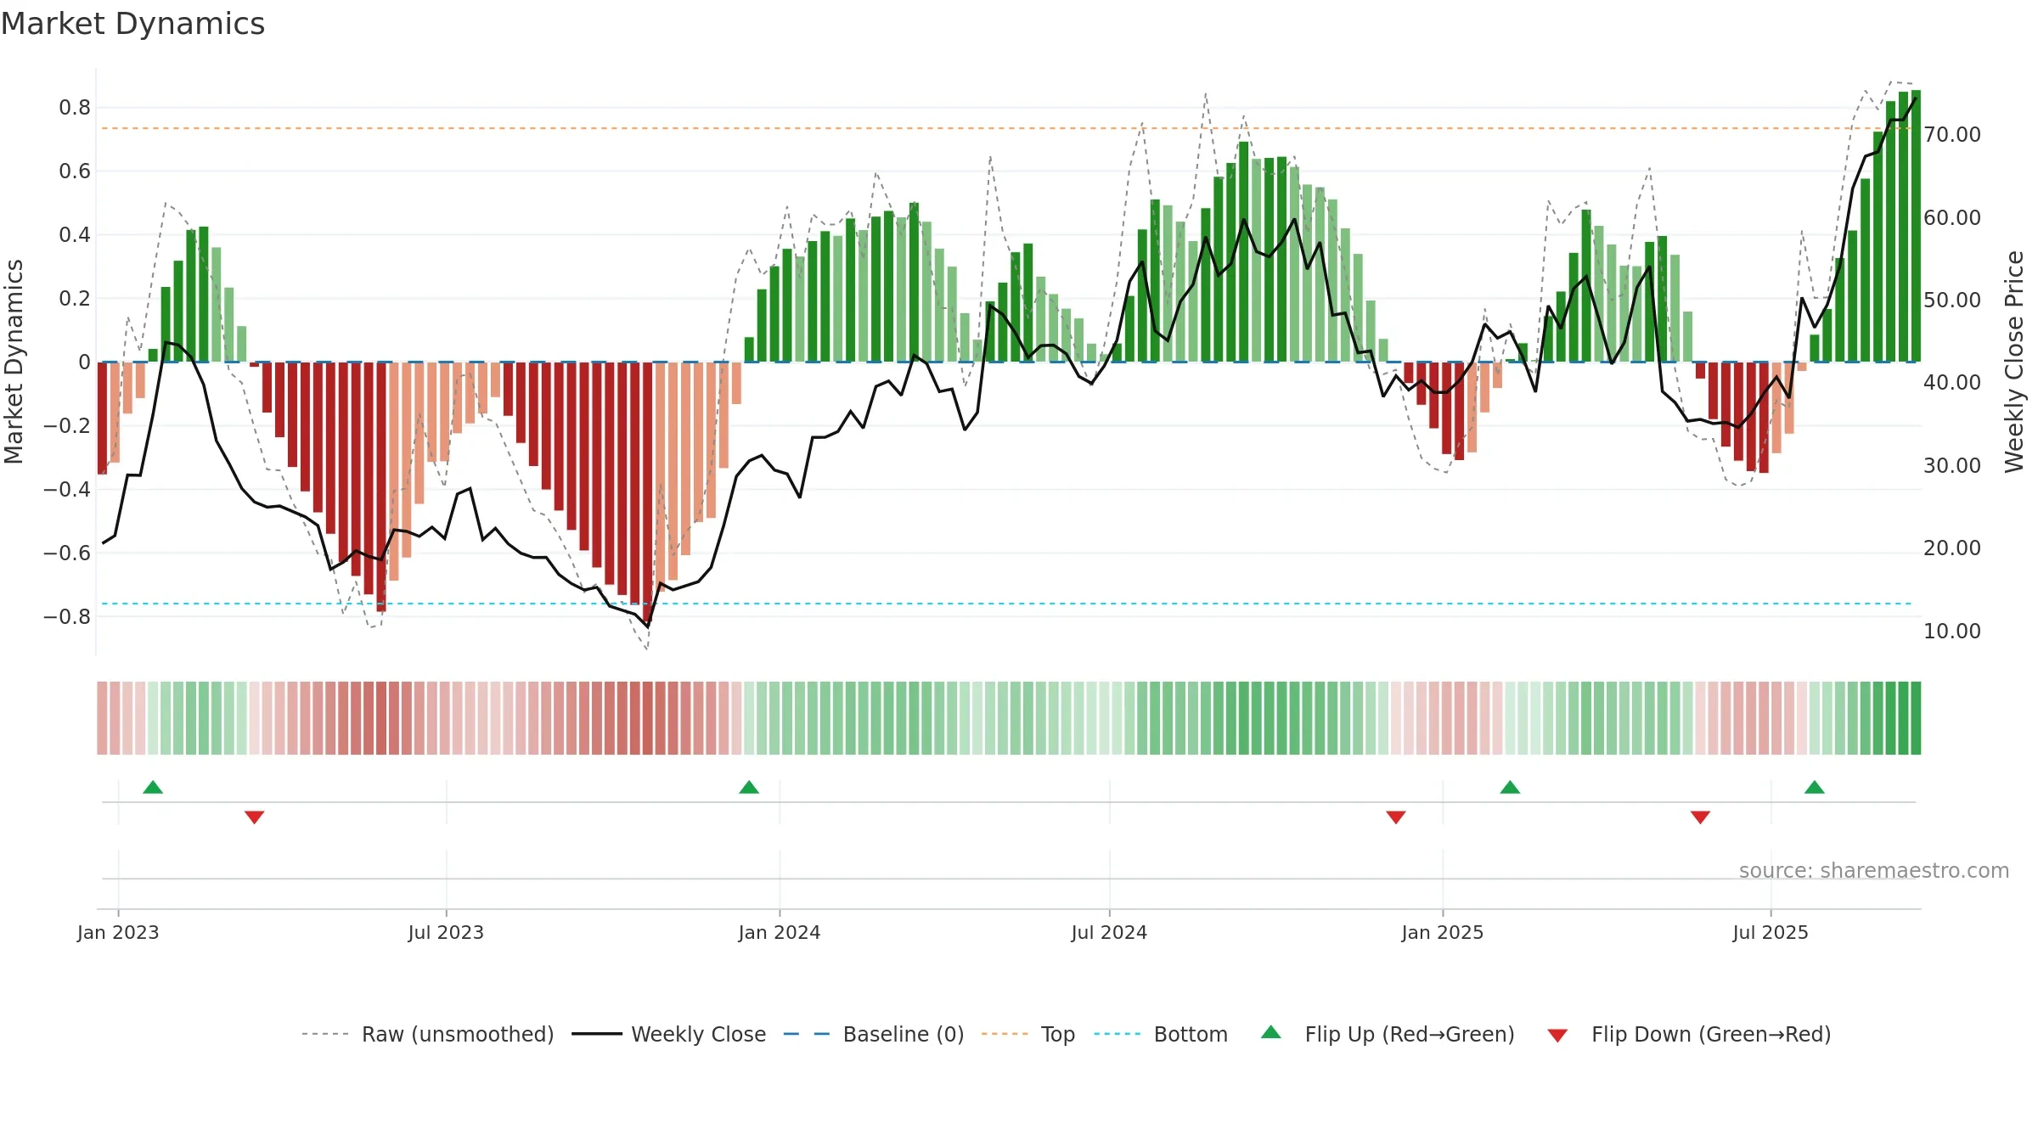Click the 0.8 left axis tick label

click(x=75, y=108)
